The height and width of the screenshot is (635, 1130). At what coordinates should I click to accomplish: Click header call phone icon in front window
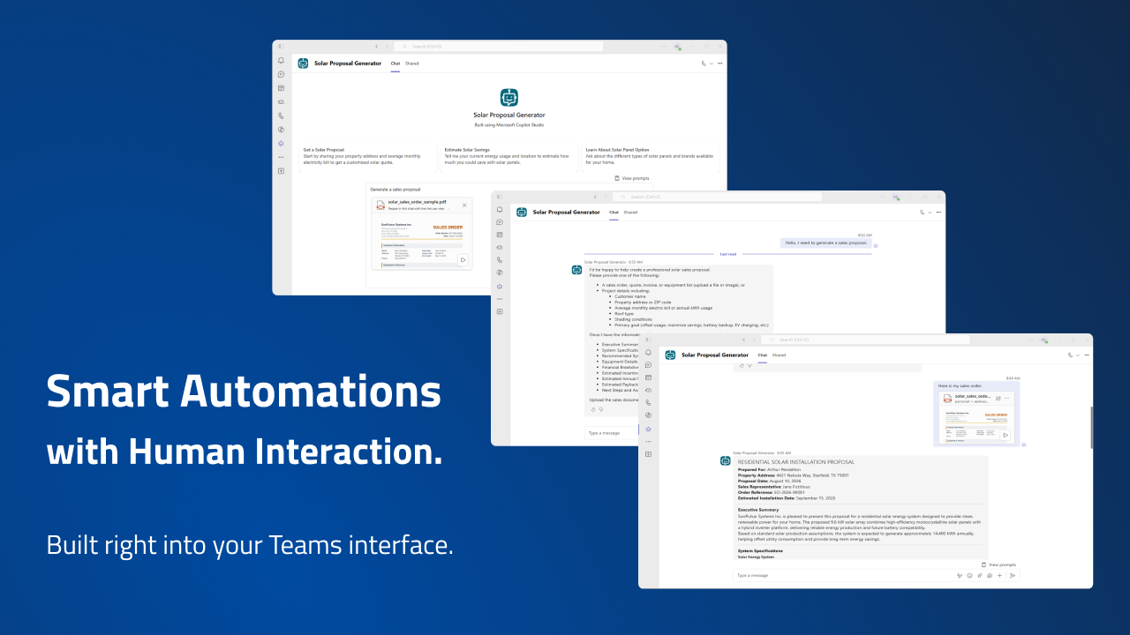coord(1070,355)
